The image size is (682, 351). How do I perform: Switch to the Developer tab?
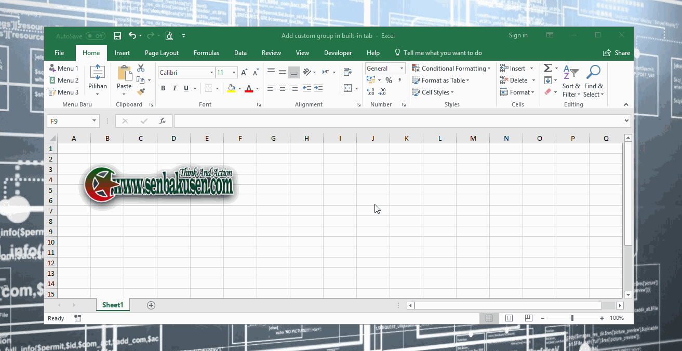tap(338, 53)
